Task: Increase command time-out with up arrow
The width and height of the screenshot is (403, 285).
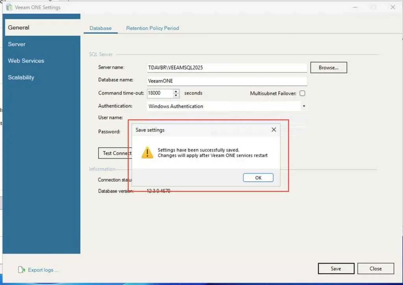Action: pos(176,91)
